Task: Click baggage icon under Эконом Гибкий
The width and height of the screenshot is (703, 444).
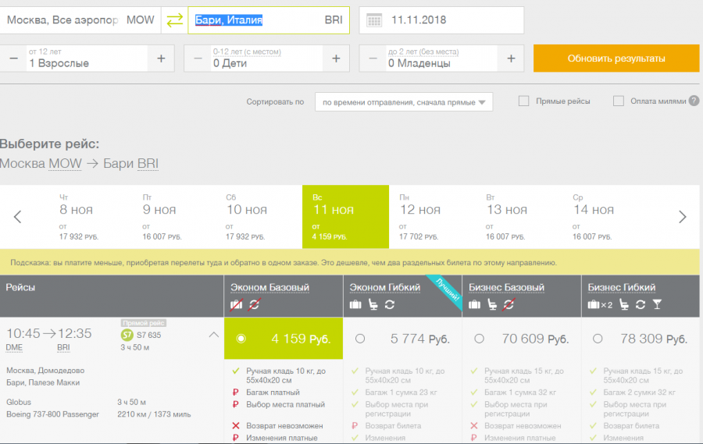Action: click(x=355, y=304)
